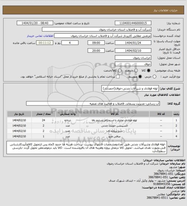
Task: Click the family name عطایی
Action: point(161,194)
